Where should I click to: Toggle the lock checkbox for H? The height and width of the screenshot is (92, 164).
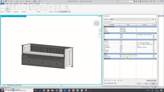coord(154,35)
